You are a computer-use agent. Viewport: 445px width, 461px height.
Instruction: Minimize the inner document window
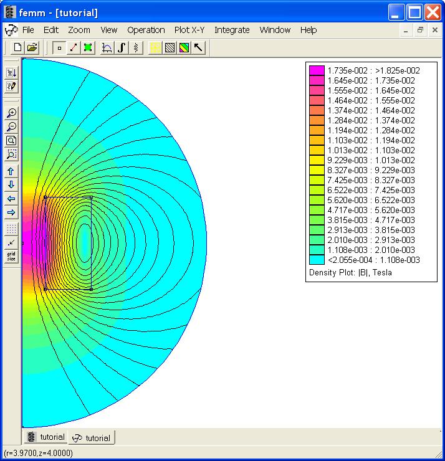406,31
